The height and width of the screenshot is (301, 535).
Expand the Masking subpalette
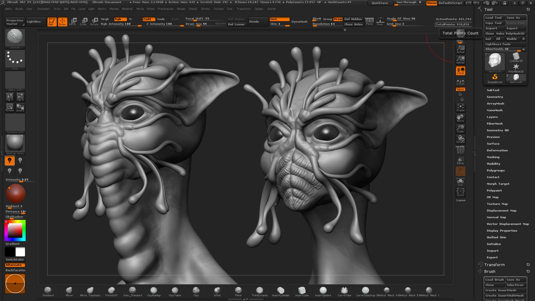pyautogui.click(x=493, y=157)
